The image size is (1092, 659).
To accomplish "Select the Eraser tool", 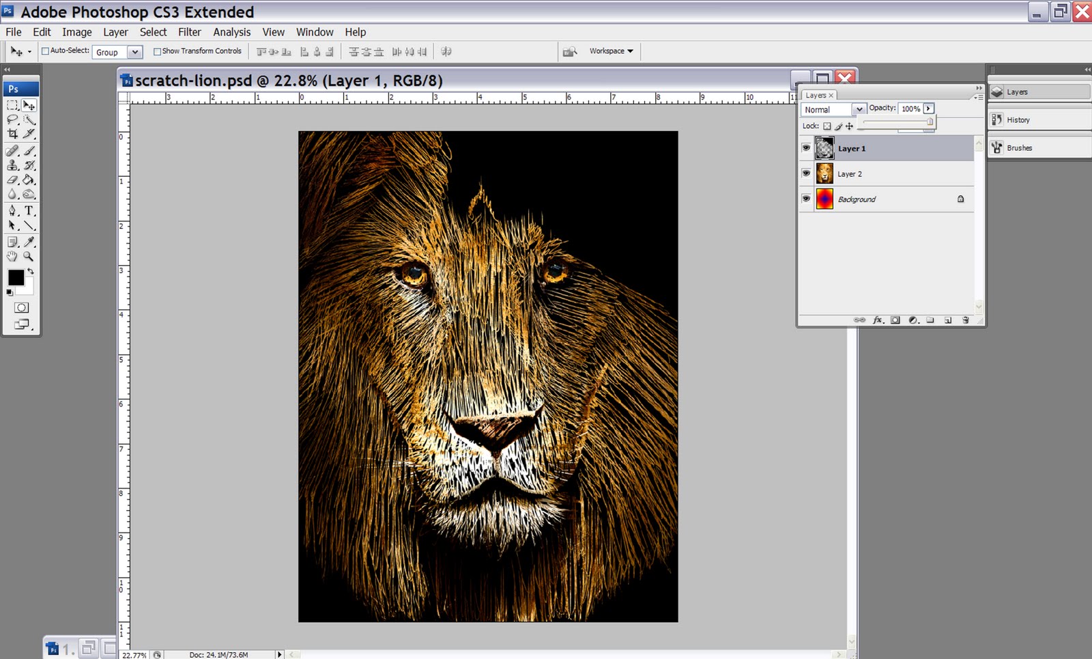I will [12, 180].
